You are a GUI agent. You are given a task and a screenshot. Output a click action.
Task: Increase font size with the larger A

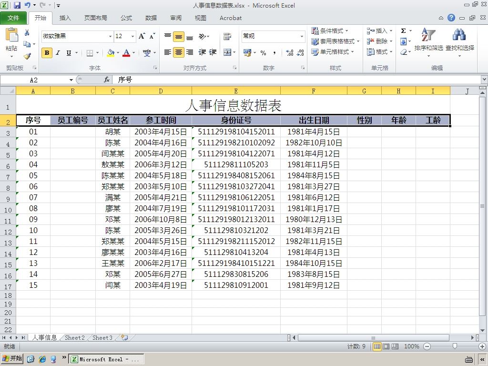[142, 36]
